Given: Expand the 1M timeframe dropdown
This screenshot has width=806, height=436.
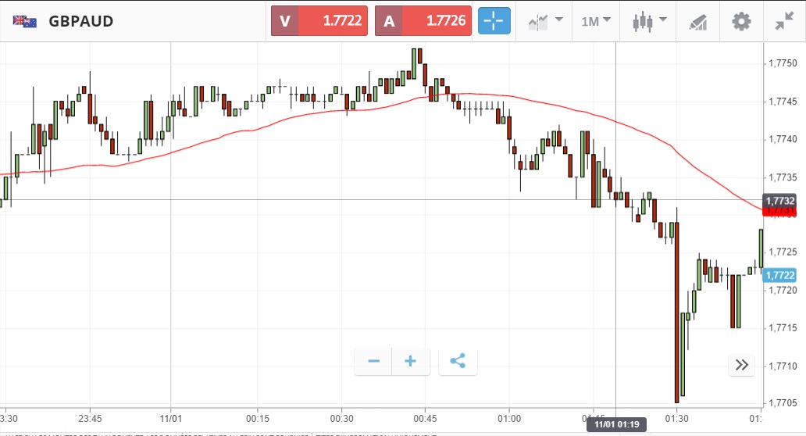Looking at the screenshot, I should click(596, 21).
